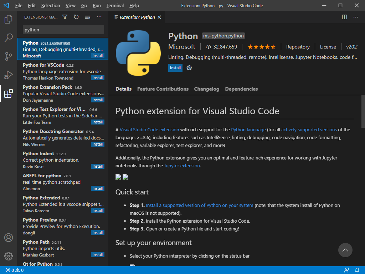Click the scroll-to-top arrow button
Image resolution: width=365 pixels, height=274 pixels.
coord(345,250)
